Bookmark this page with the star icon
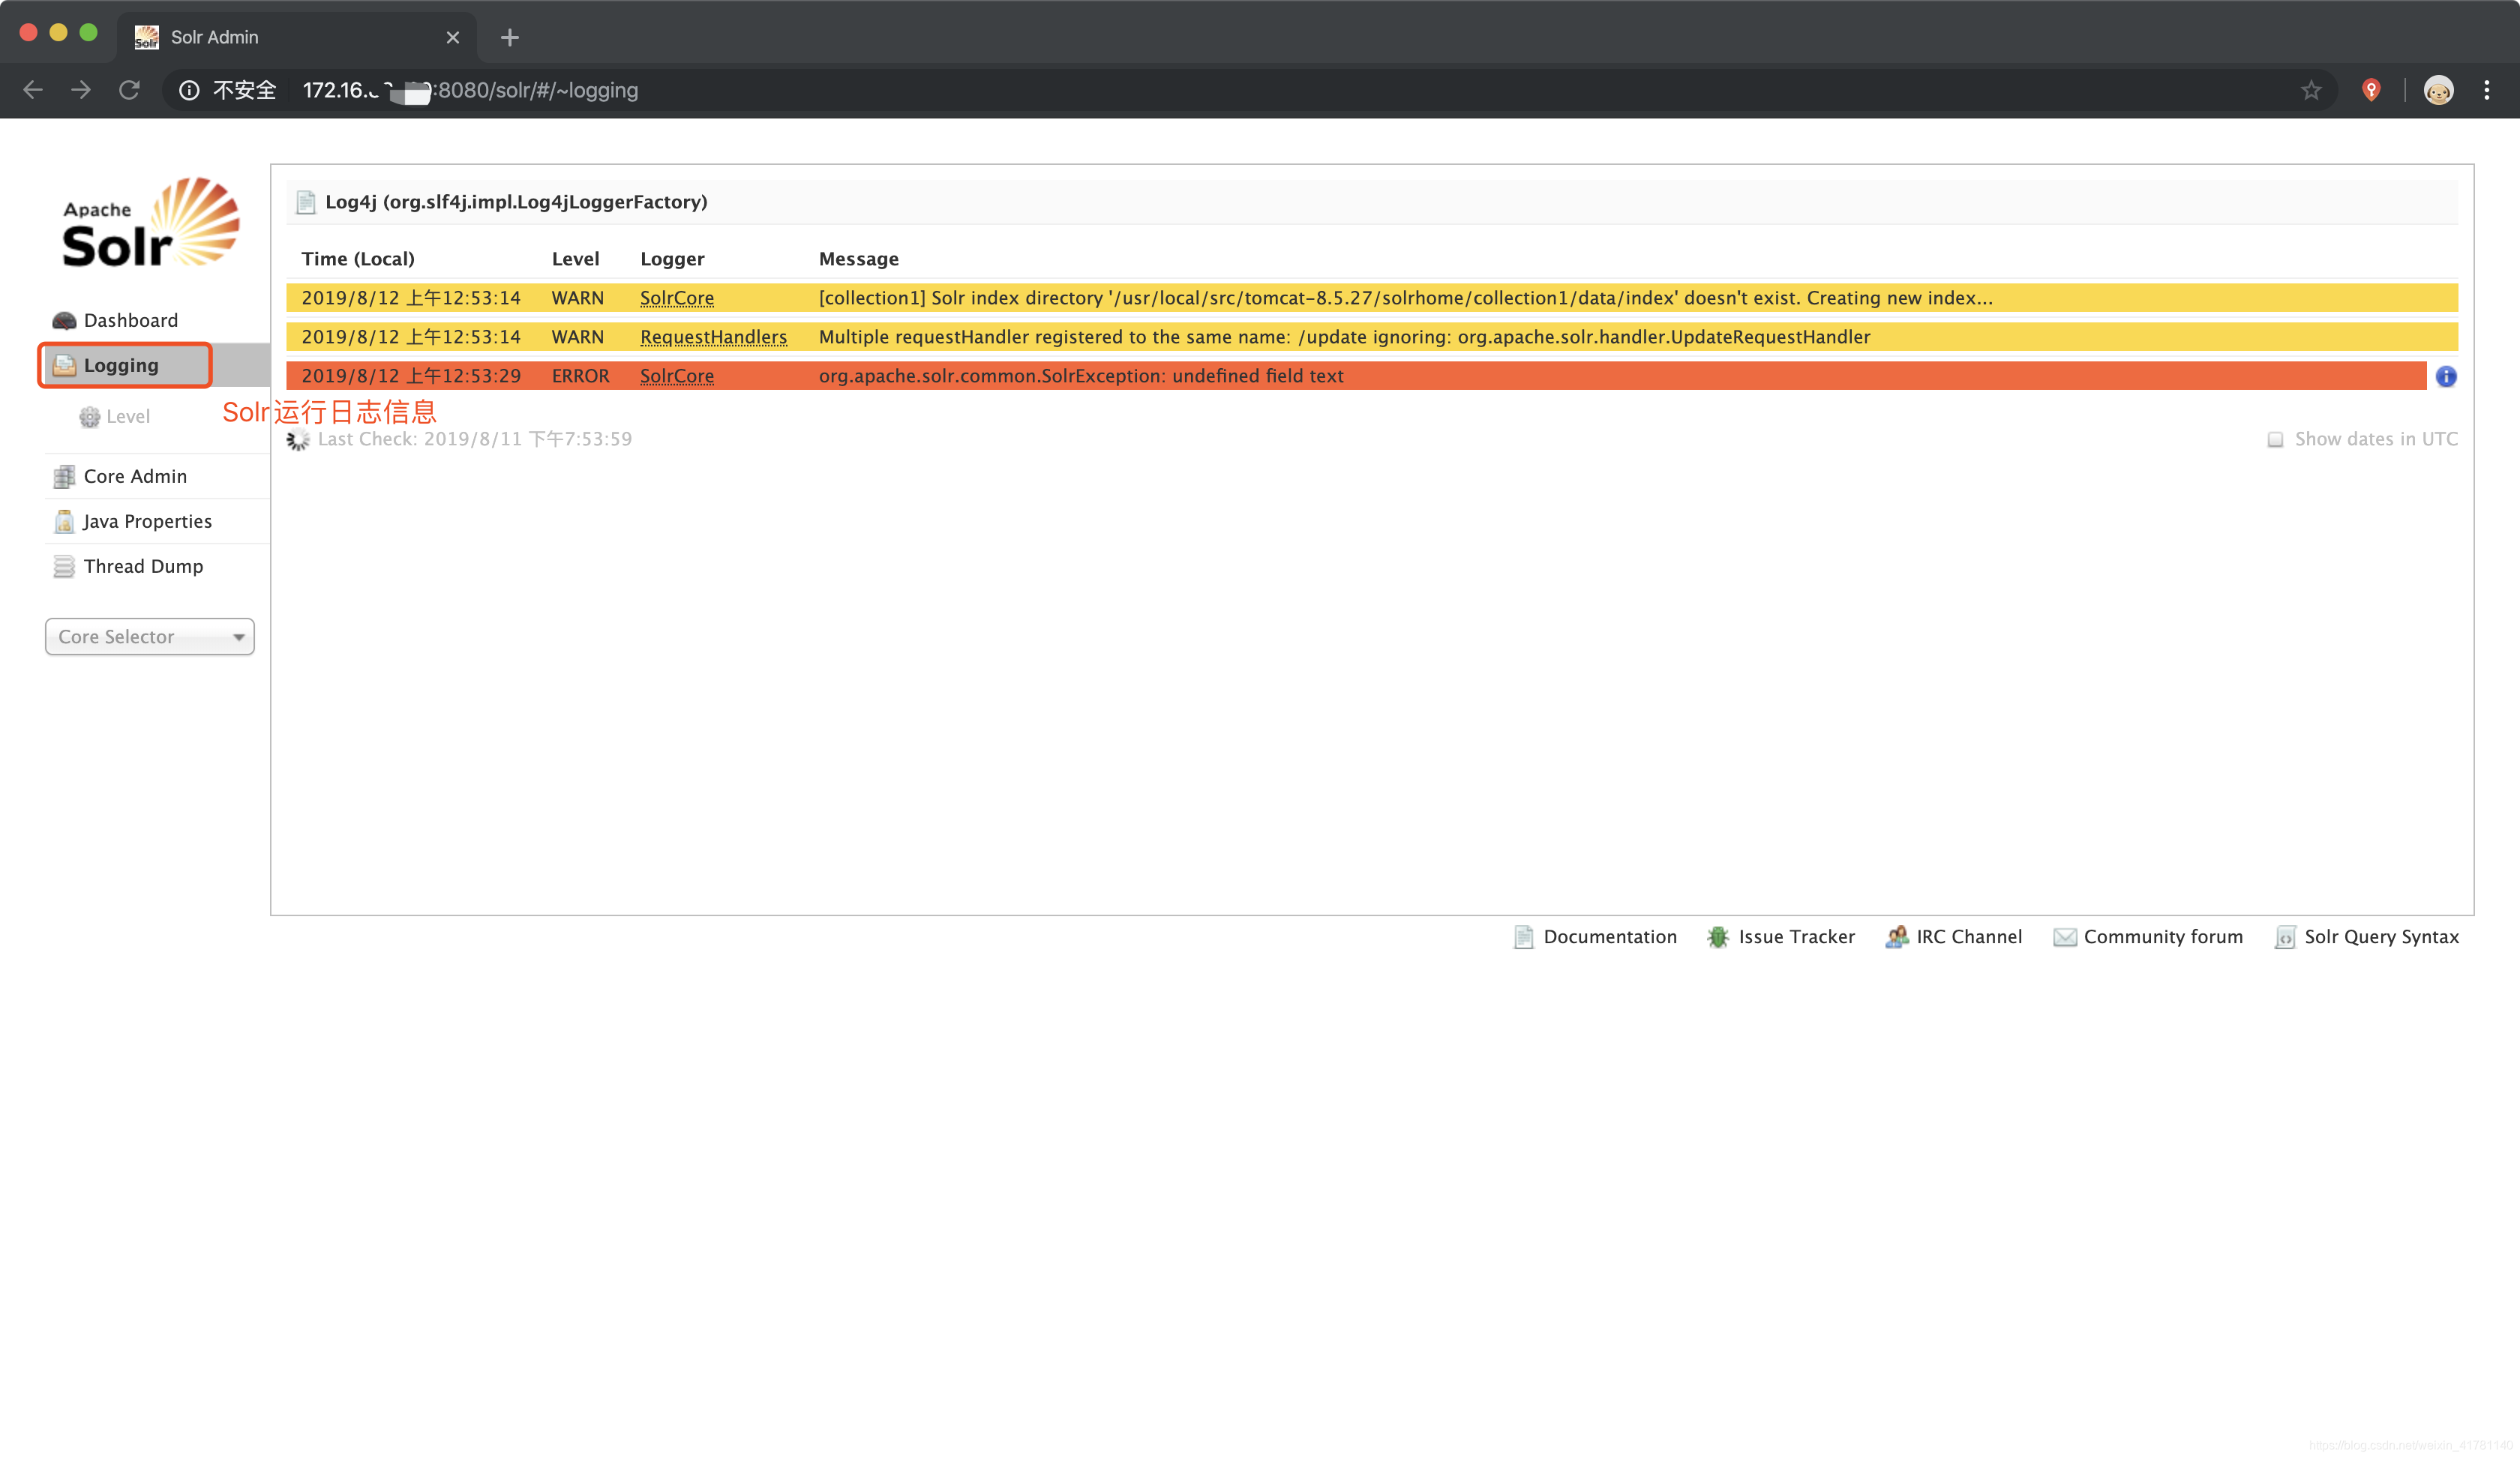 click(2311, 90)
